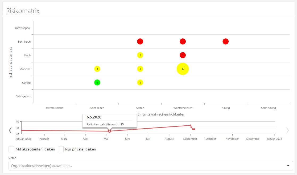Click the green bubble at Gering / Sehr selten
The width and height of the screenshot is (297, 175).
pyautogui.click(x=97, y=83)
